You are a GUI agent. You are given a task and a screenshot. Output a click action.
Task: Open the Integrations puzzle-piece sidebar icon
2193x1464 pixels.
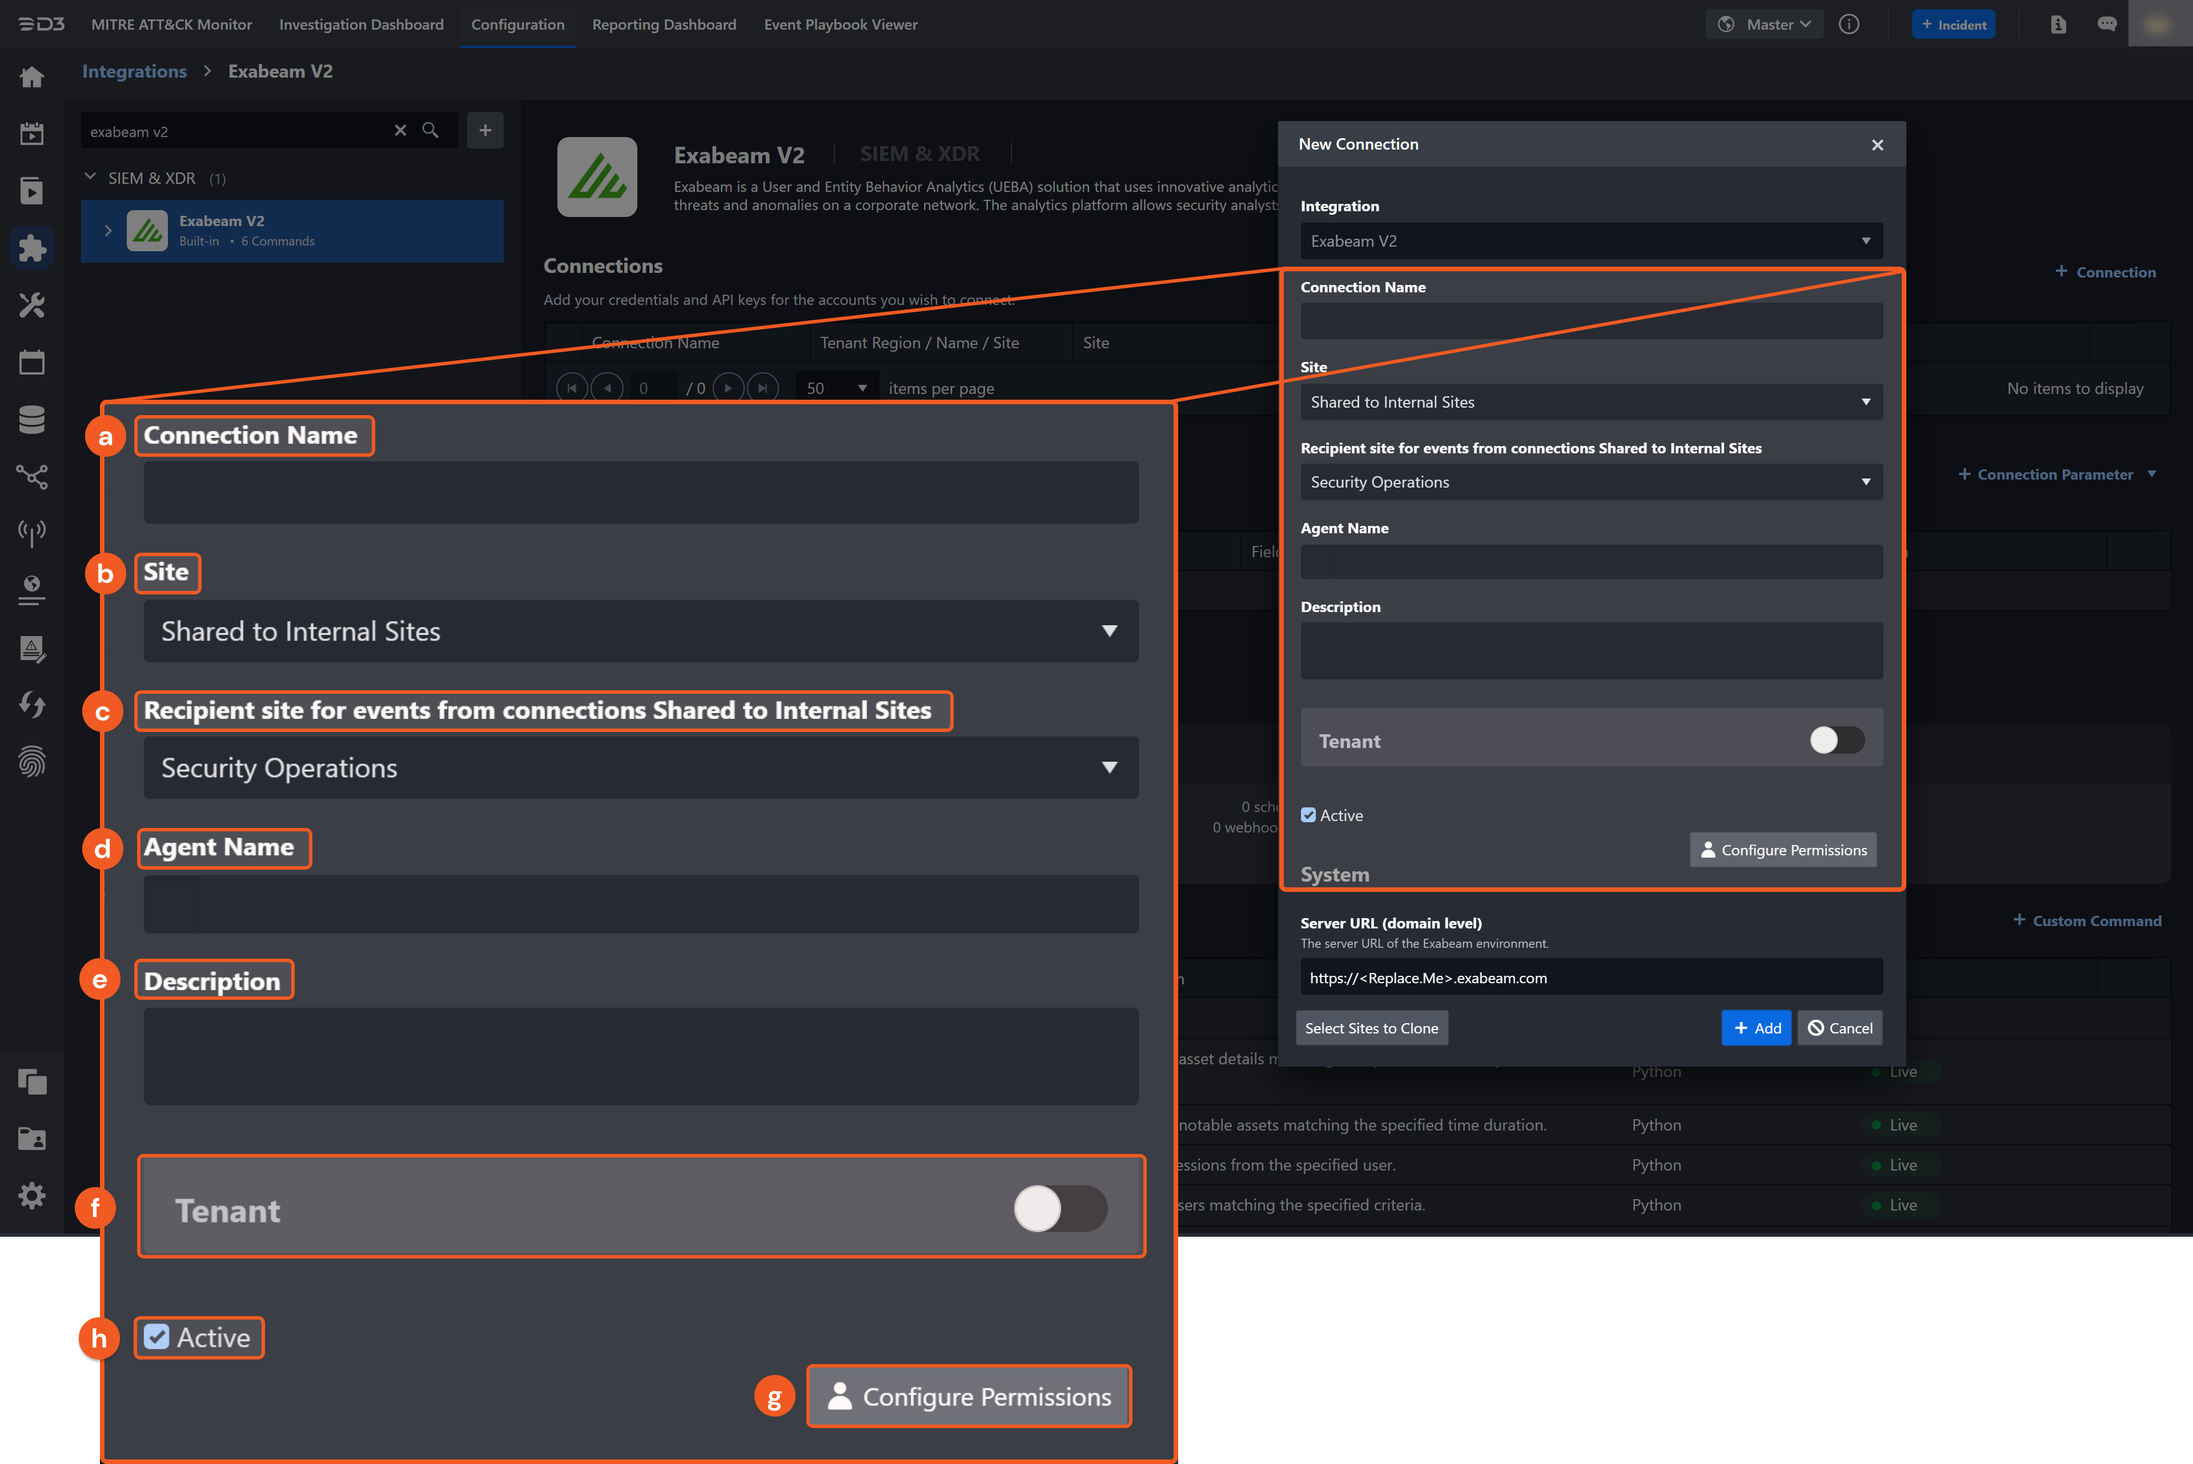(32, 247)
